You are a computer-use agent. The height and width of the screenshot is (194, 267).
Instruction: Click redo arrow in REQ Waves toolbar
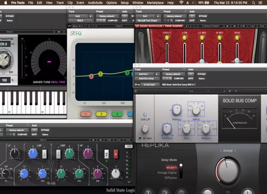coord(93,26)
